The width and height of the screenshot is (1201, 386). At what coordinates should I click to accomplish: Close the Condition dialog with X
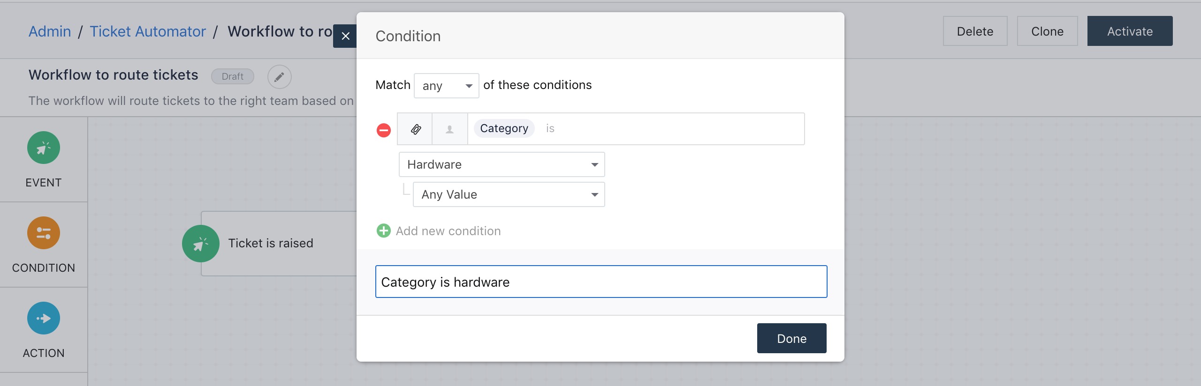point(346,36)
